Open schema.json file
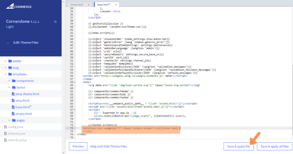This screenshot has width=293, height=154. 17,134
